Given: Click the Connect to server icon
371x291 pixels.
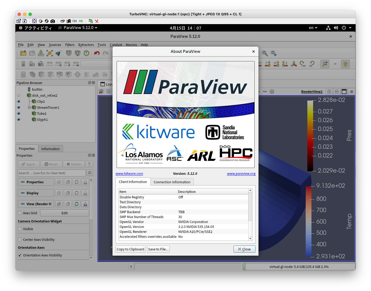Looking at the screenshot, I should (69, 53).
